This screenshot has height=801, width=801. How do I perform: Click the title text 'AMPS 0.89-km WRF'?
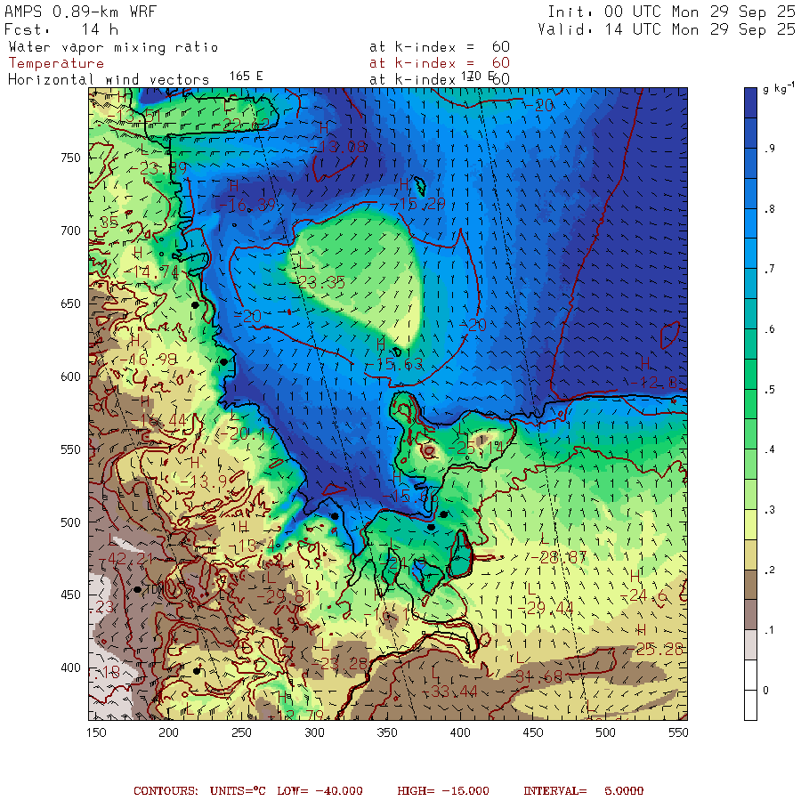[x=80, y=12]
